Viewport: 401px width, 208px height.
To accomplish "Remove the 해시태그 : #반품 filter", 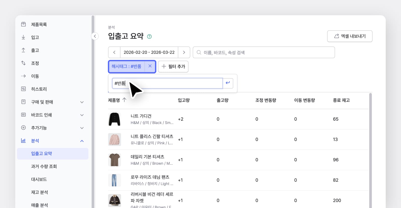I will (150, 66).
